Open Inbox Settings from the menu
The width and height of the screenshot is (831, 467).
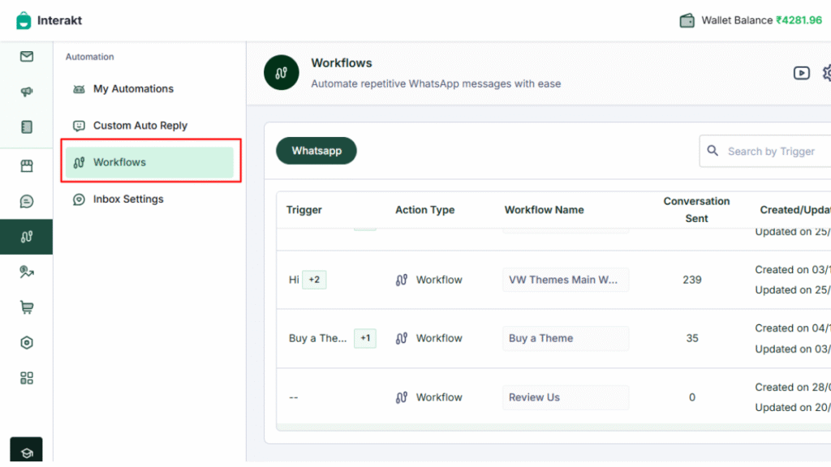[128, 199]
